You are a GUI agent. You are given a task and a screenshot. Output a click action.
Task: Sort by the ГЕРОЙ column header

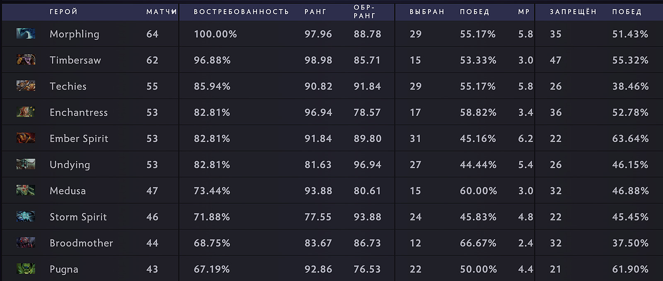tap(63, 12)
